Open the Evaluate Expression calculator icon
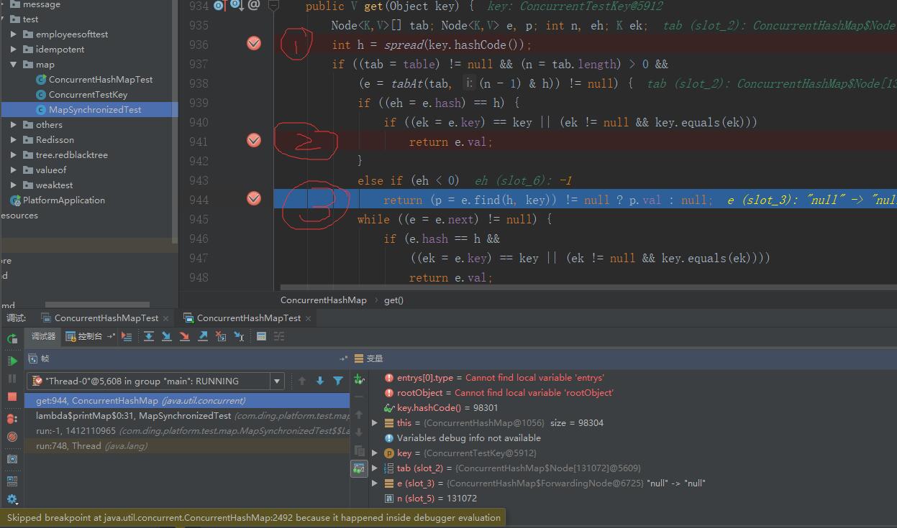The image size is (897, 528). click(x=260, y=335)
